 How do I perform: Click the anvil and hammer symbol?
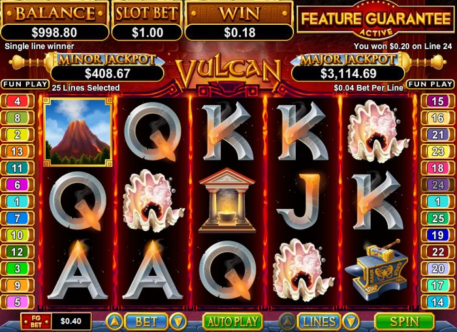[376, 269]
